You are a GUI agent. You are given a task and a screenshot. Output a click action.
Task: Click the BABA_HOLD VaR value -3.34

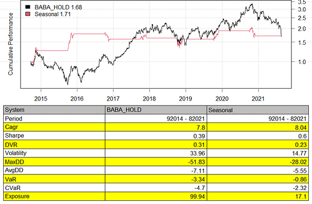pyautogui.click(x=198, y=180)
